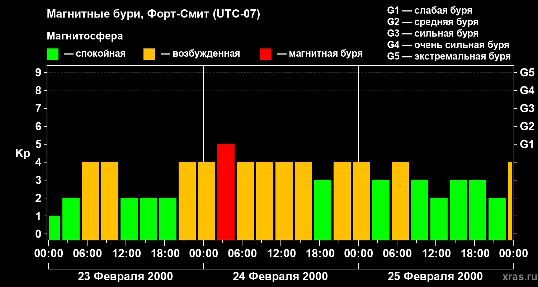Click the 'Kp' axis title
The width and height of the screenshot is (538, 287).
tap(23, 154)
